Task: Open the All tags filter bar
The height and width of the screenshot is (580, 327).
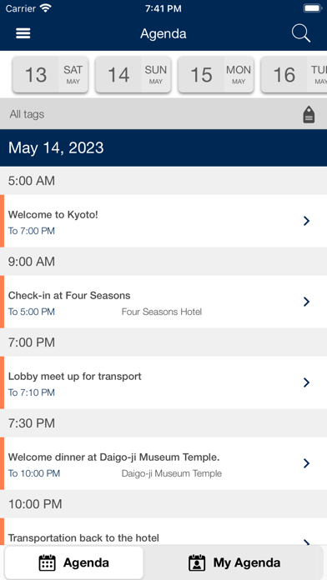Action: pyautogui.click(x=163, y=114)
